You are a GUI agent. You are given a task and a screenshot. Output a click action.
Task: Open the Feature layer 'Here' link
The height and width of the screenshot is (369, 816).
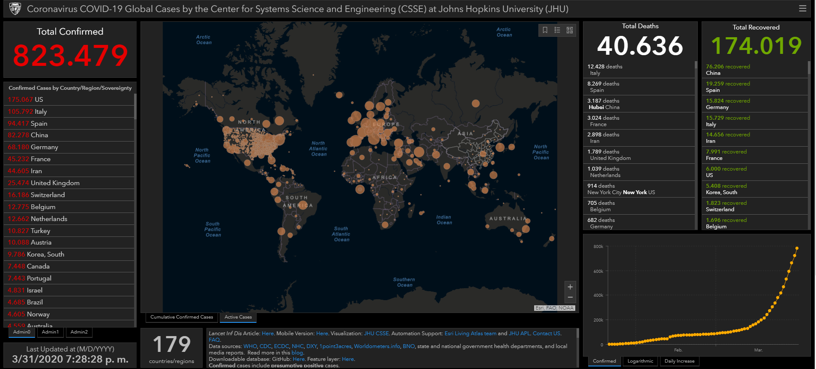pos(348,359)
